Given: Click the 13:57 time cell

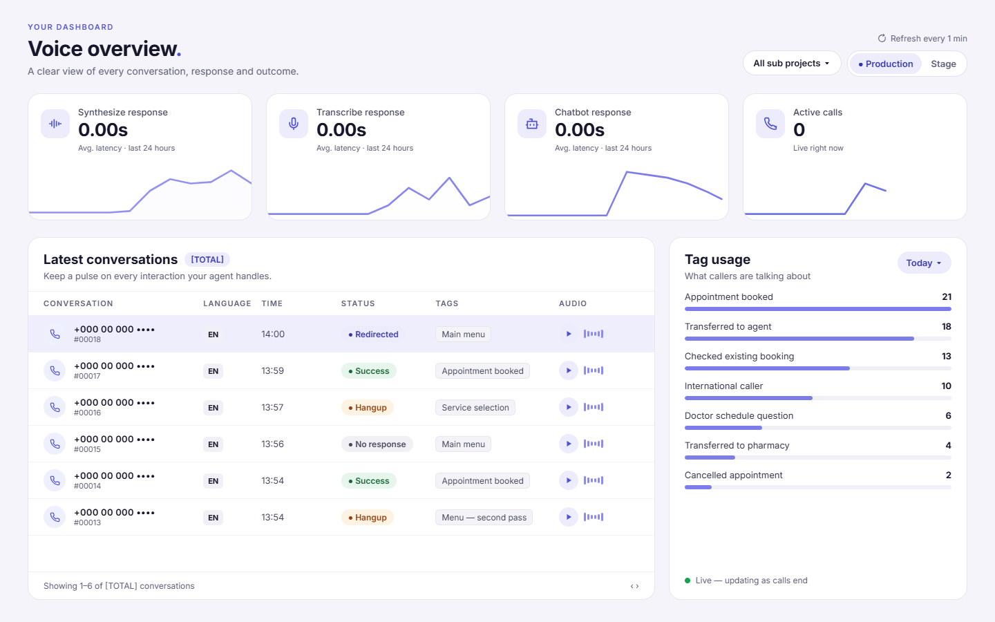Looking at the screenshot, I should (x=272, y=408).
